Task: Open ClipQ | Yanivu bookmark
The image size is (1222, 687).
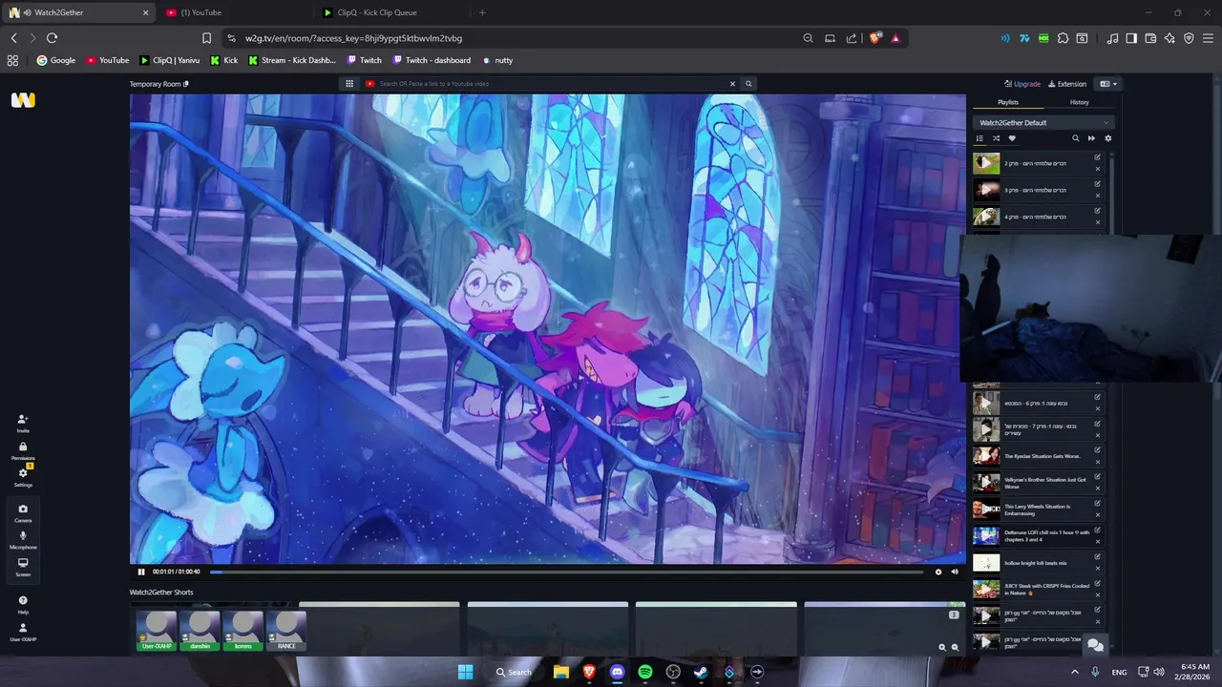Action: pyautogui.click(x=170, y=60)
